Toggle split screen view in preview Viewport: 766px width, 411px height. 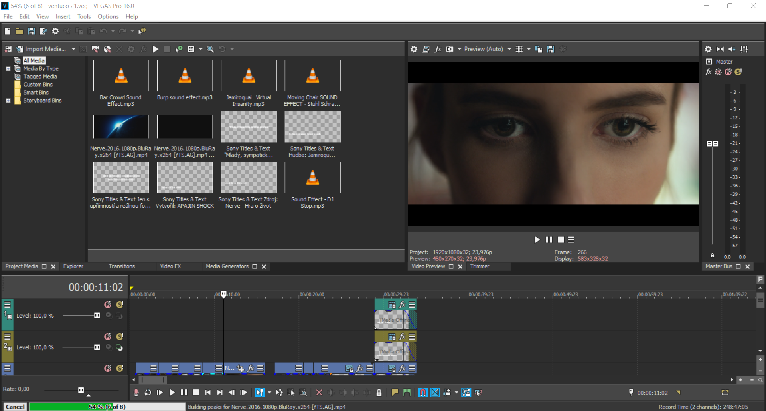(x=450, y=49)
